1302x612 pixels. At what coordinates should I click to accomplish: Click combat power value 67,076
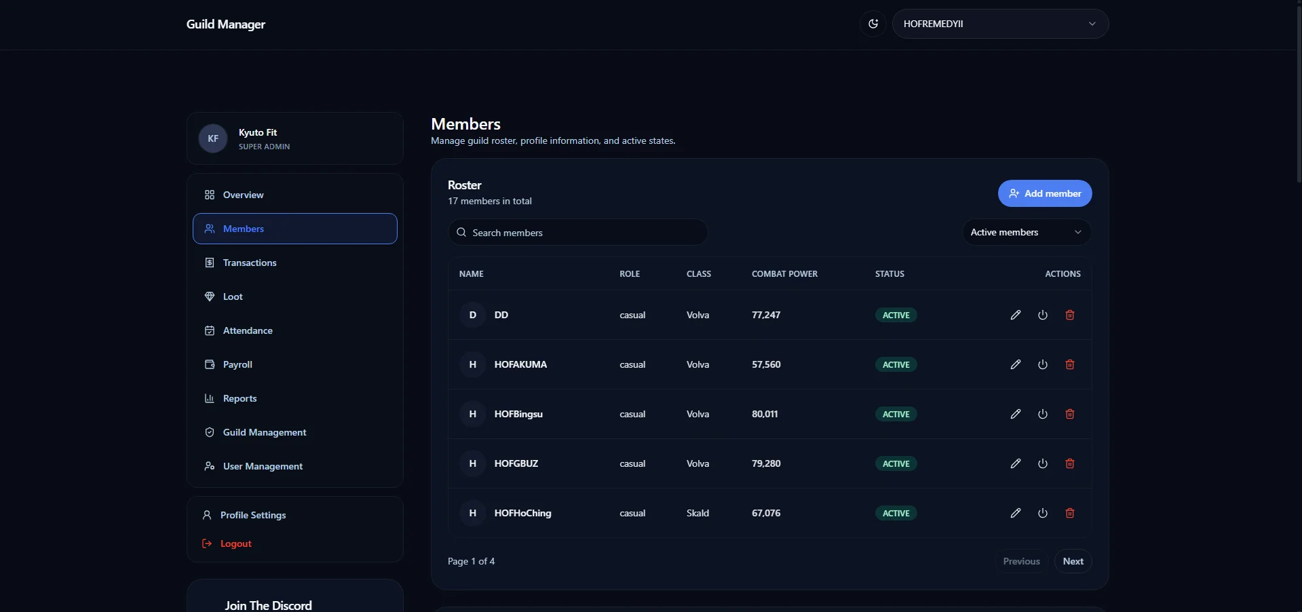point(766,513)
